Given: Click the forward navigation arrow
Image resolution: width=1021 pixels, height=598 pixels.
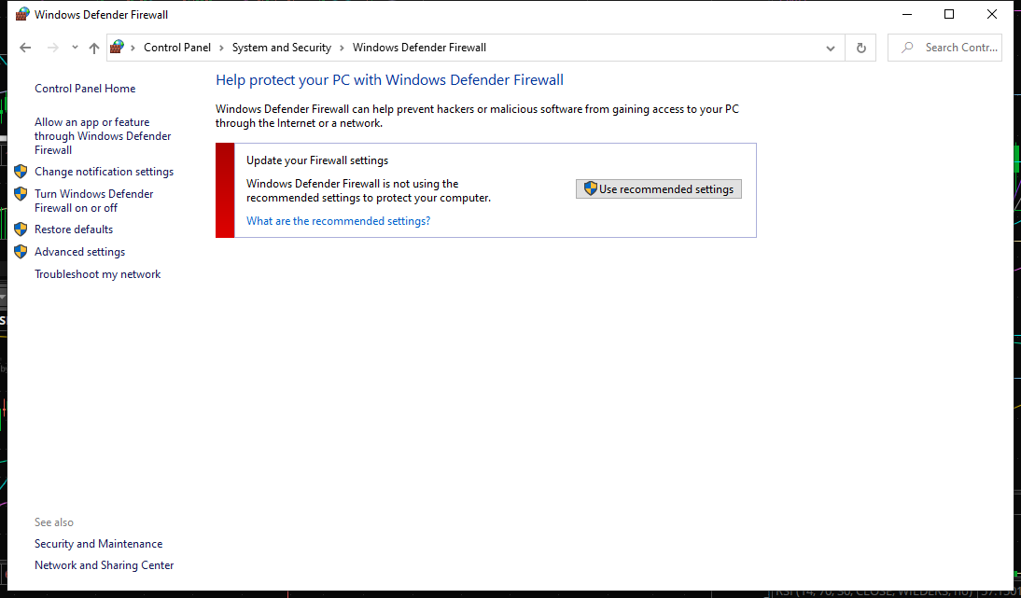Looking at the screenshot, I should tap(53, 48).
